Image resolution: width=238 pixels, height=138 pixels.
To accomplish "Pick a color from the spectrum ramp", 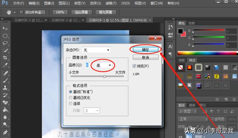I will pyautogui.click(x=207, y=53).
